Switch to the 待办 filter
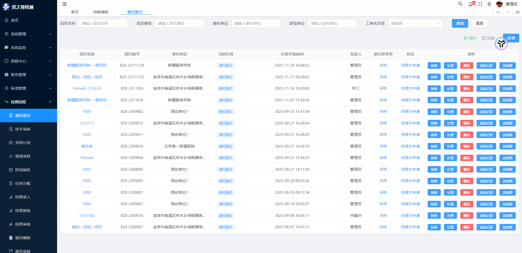Image resolution: width=522 pixels, height=253 pixels. [470, 38]
